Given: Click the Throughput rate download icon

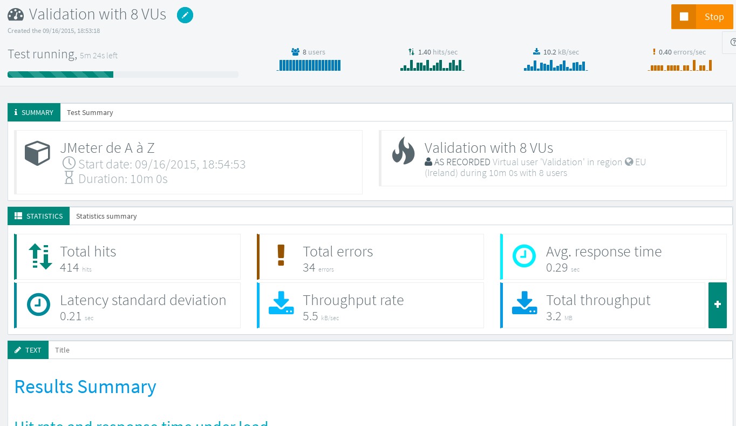Looking at the screenshot, I should point(281,304).
